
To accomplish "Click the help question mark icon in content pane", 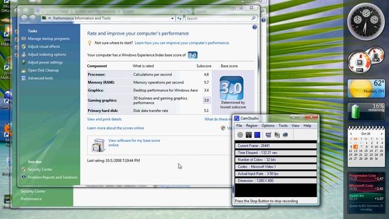I will [x=254, y=27].
